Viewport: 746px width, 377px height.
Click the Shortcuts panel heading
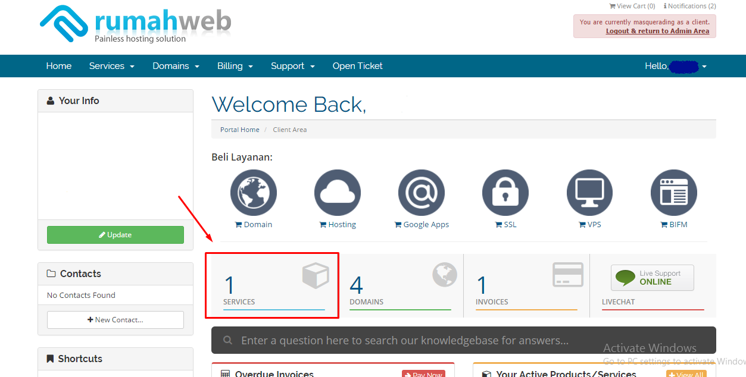coord(116,359)
